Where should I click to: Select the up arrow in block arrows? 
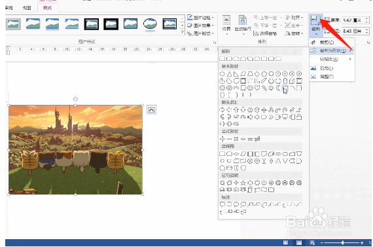236,110
